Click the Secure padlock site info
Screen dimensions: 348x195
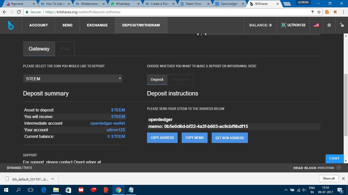click(33, 12)
